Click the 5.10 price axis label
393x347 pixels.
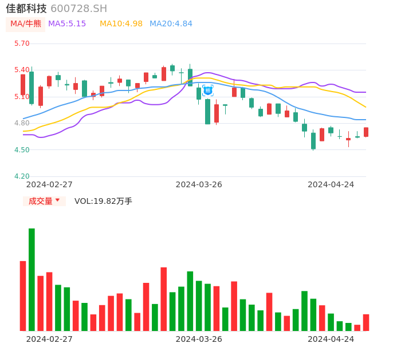22,97
